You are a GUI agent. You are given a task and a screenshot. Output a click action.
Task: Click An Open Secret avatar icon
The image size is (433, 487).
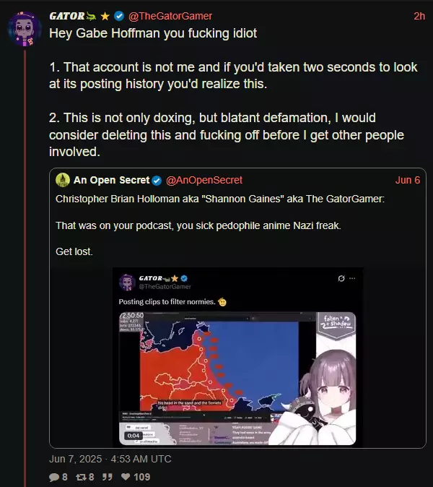(x=63, y=180)
